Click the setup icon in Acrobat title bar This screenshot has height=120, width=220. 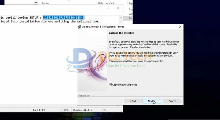click(80, 27)
